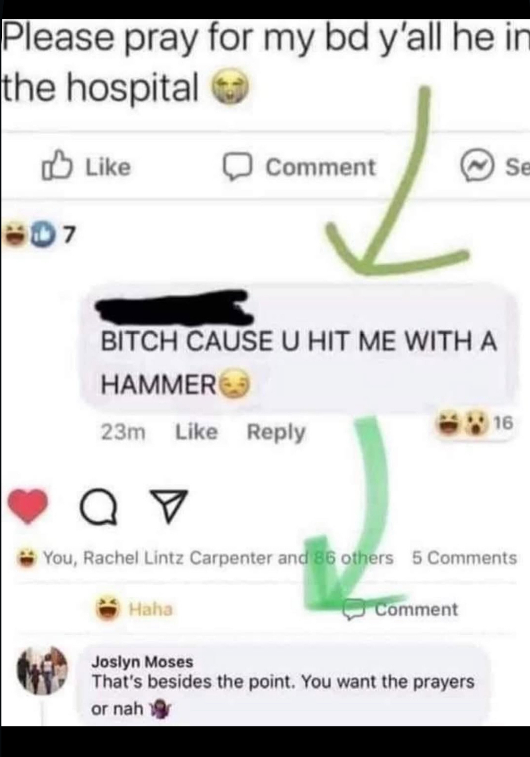530x757 pixels.
Task: Click the lower Comment button
Action: coord(400,609)
